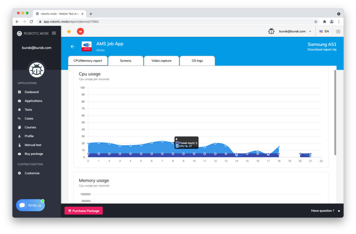This screenshot has height=234, width=356.
Task: Open Manual test in sidebar
Action: (33, 145)
